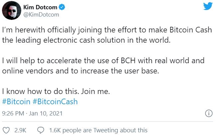Click the 2.9K likes count
Viewport: 217px width, 135px height.
[x=21, y=130]
